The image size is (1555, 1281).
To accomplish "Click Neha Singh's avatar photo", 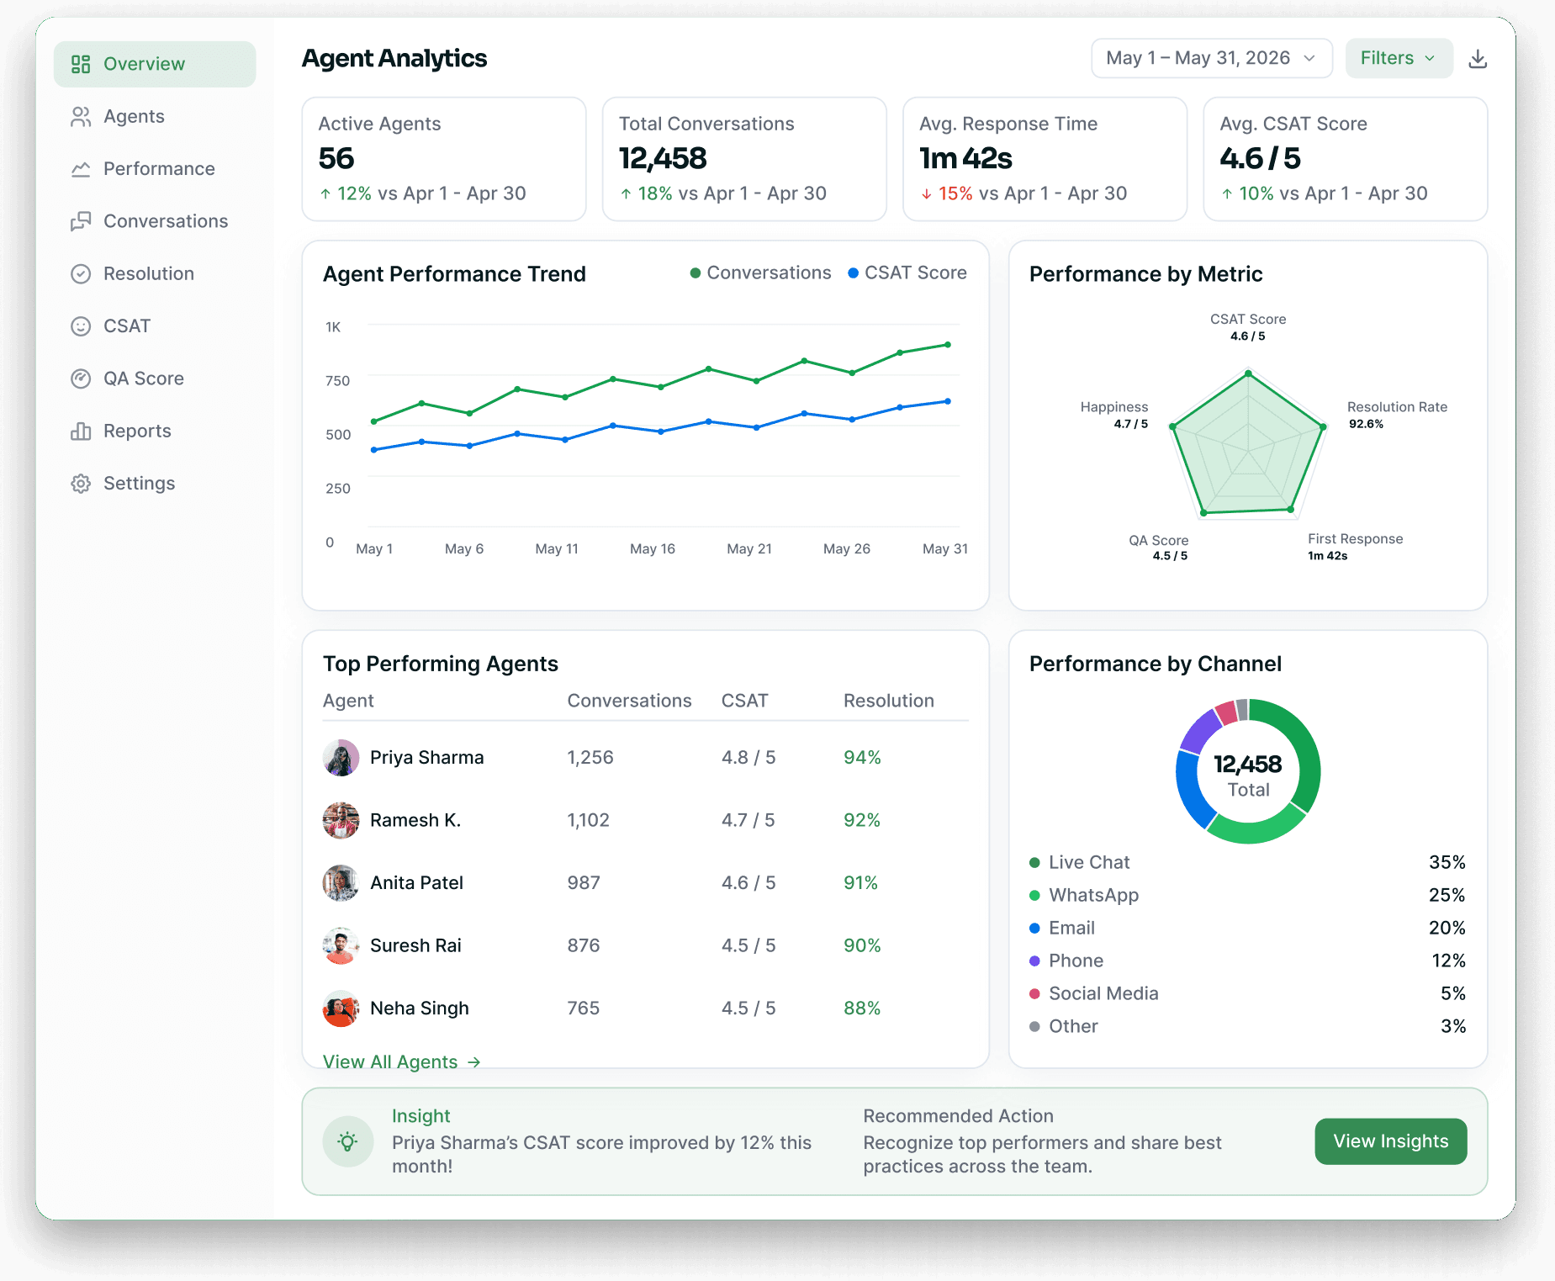I will click(x=341, y=1008).
